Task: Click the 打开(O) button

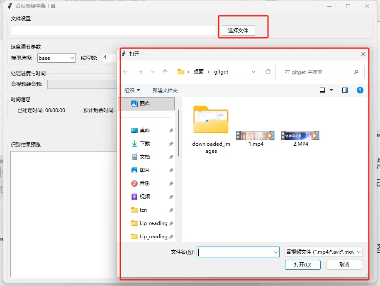Action: pos(303,265)
